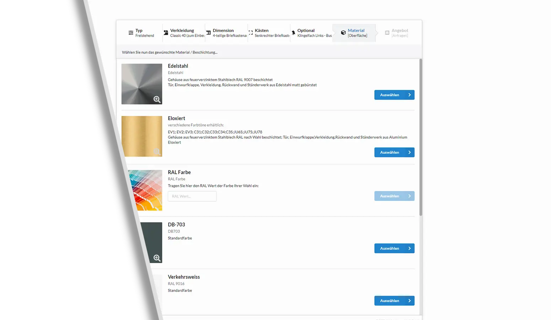This screenshot has width=551, height=320.
Task: Select Edelstahl with Auswählen button
Action: [x=394, y=95]
